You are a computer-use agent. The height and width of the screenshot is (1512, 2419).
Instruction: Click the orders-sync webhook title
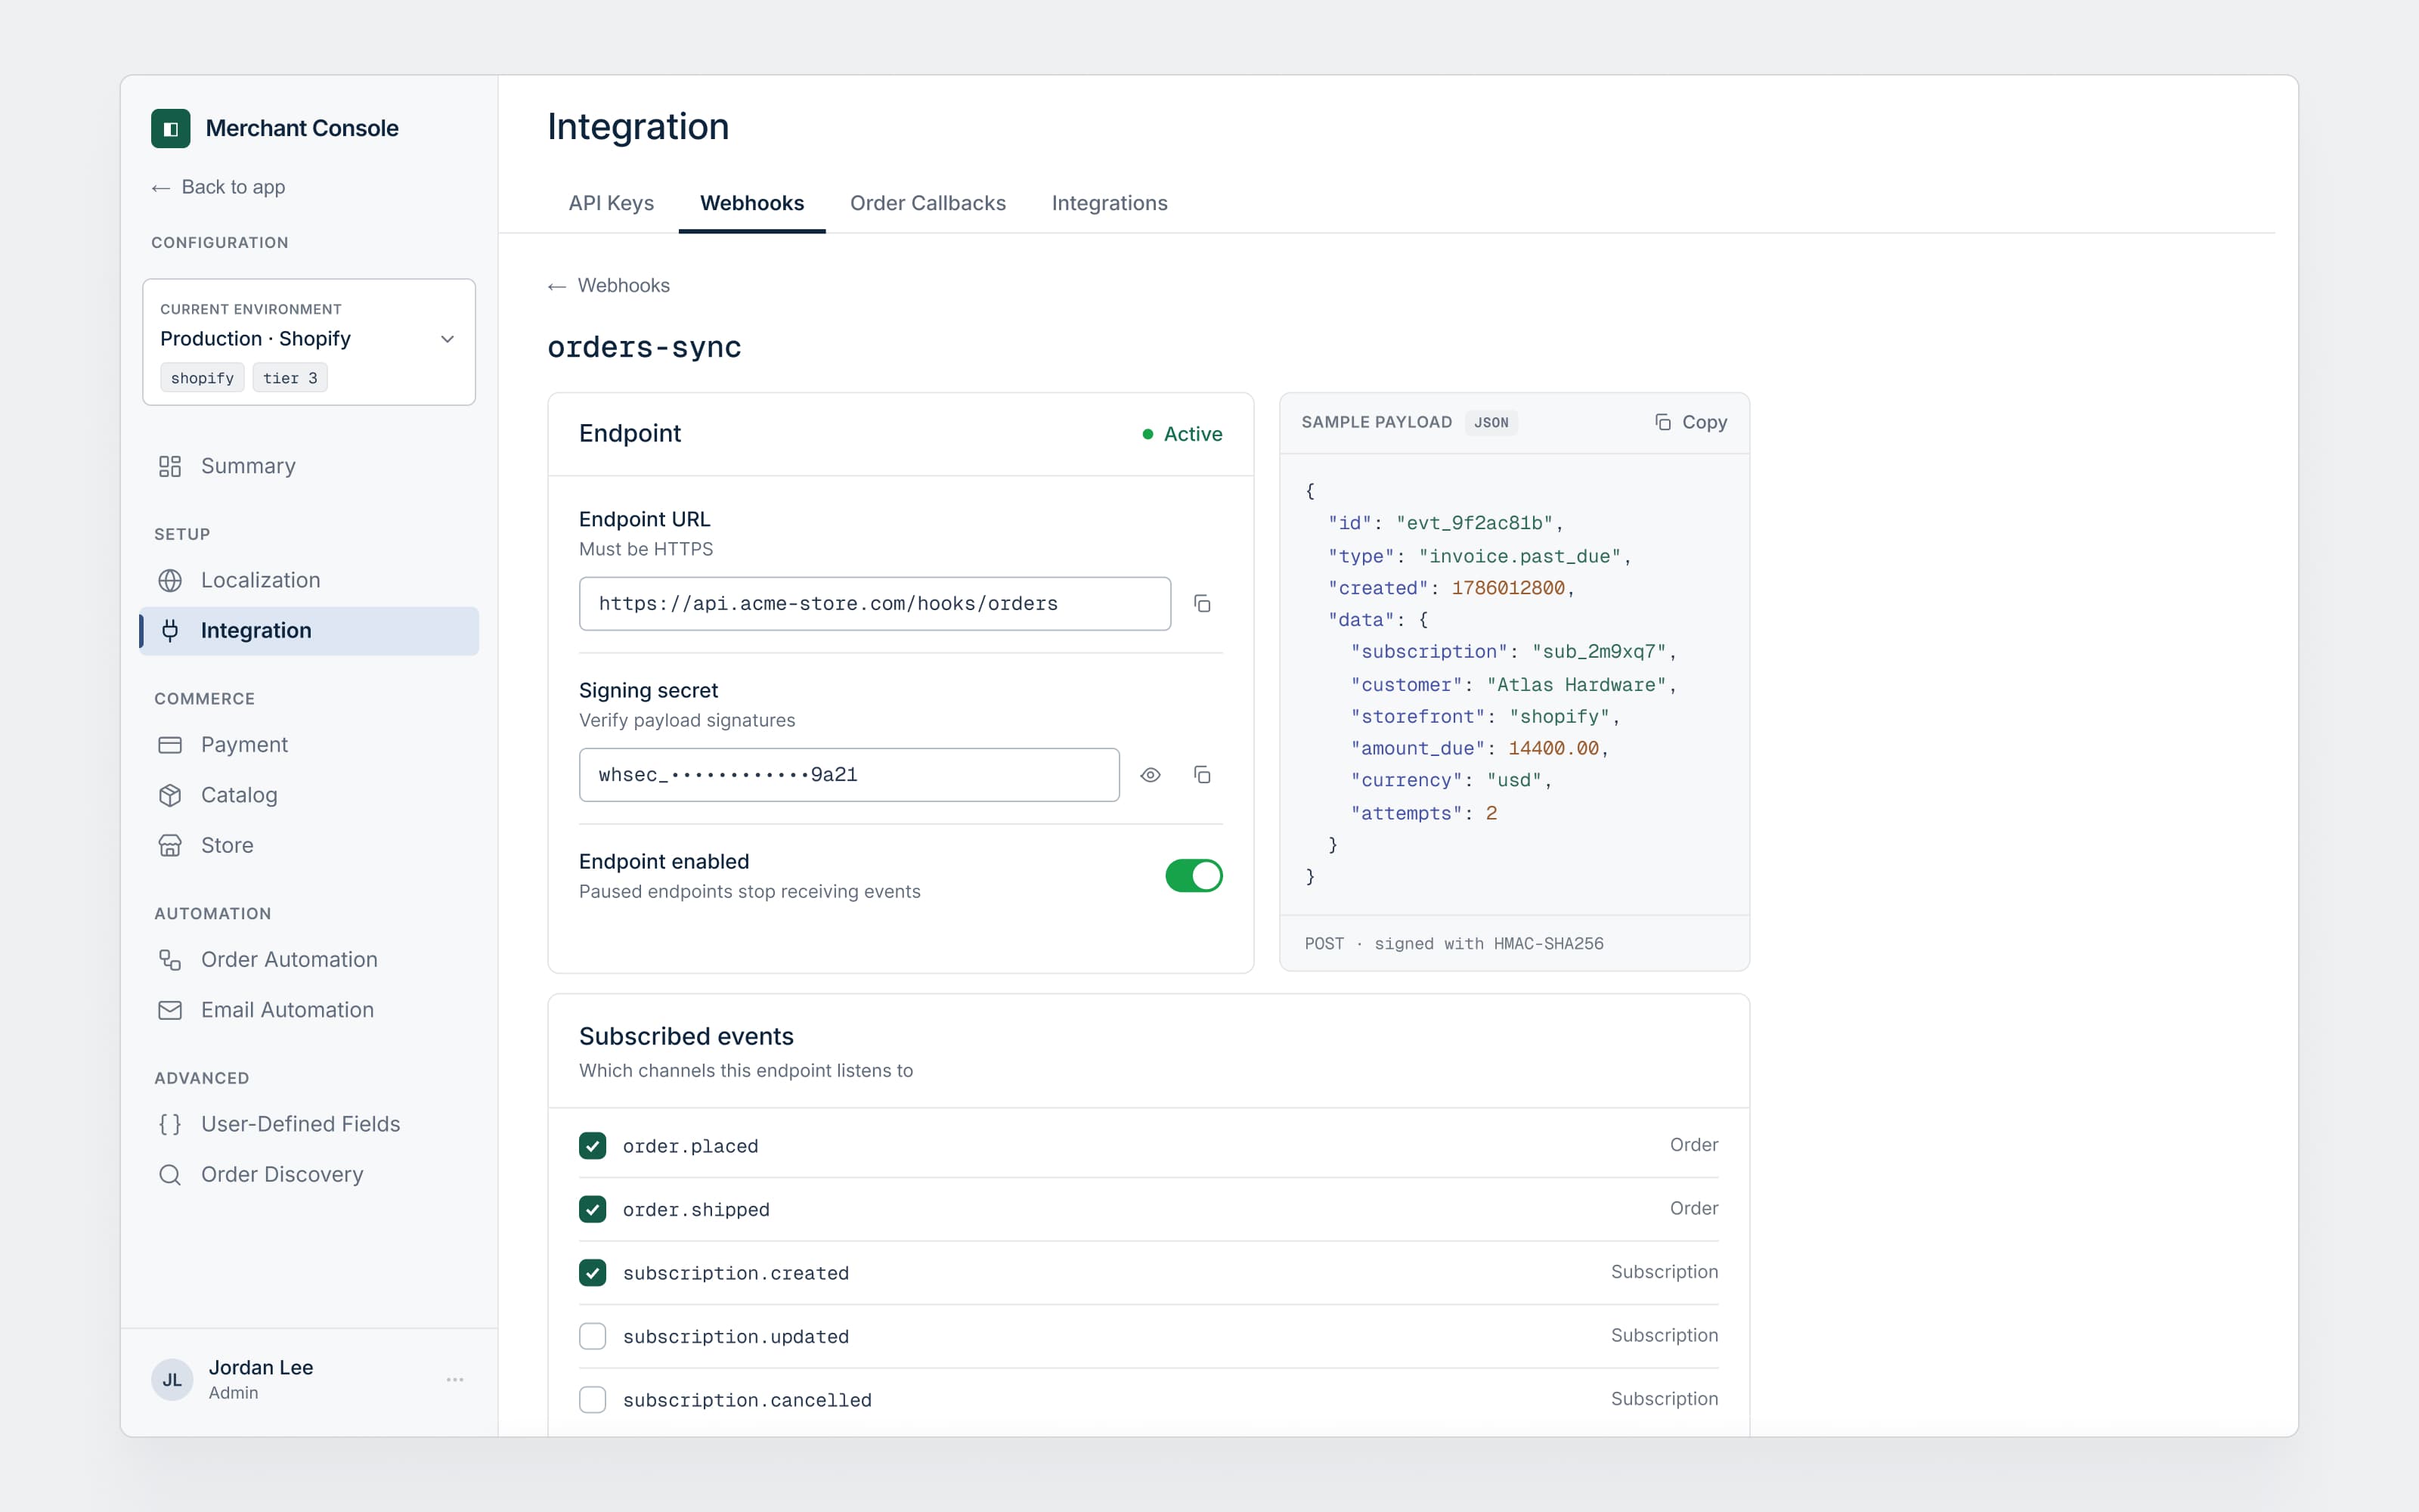(644, 347)
